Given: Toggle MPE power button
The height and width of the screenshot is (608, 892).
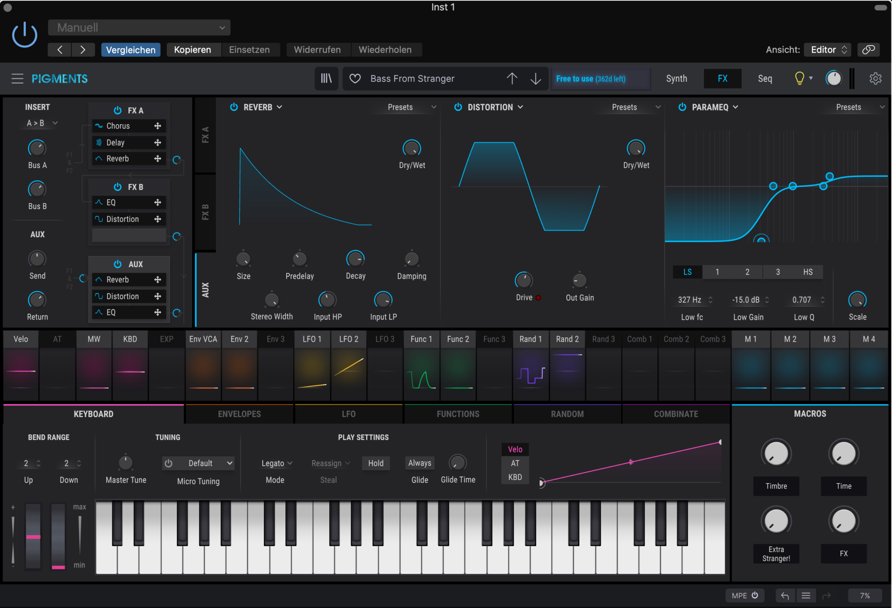Looking at the screenshot, I should pos(755,595).
